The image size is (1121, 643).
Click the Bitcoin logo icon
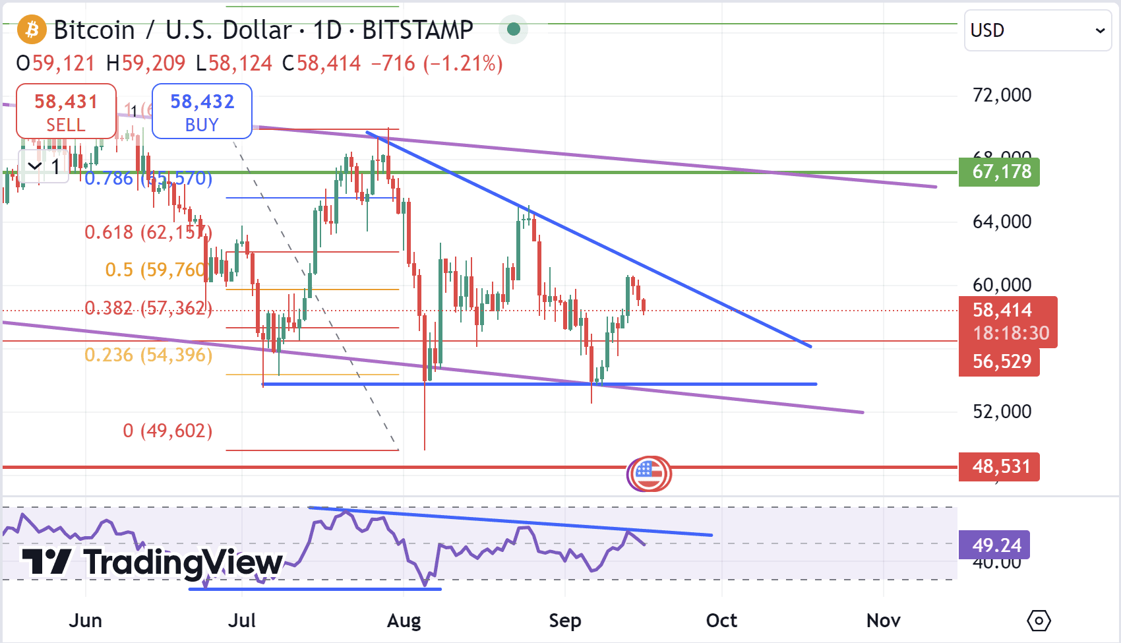click(31, 30)
